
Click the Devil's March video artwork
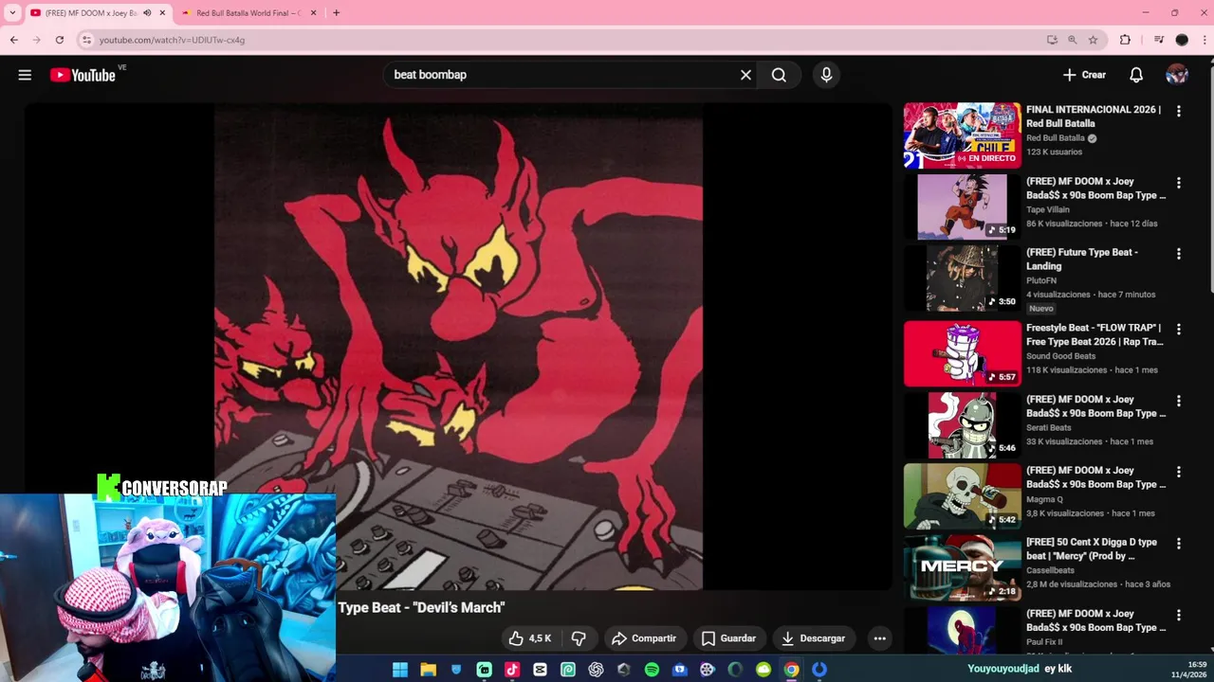(458, 348)
